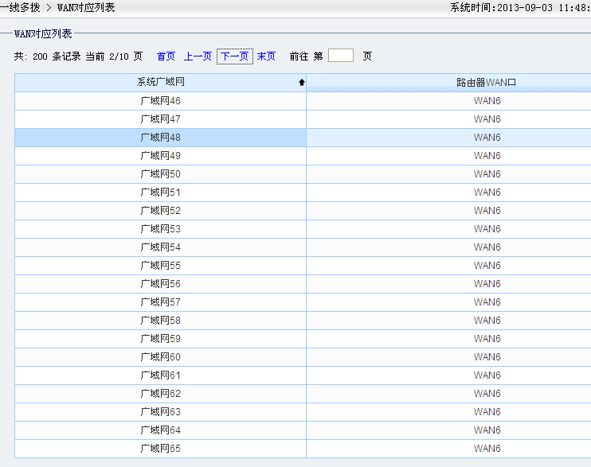Click the 上一页 previous page link

click(x=198, y=56)
